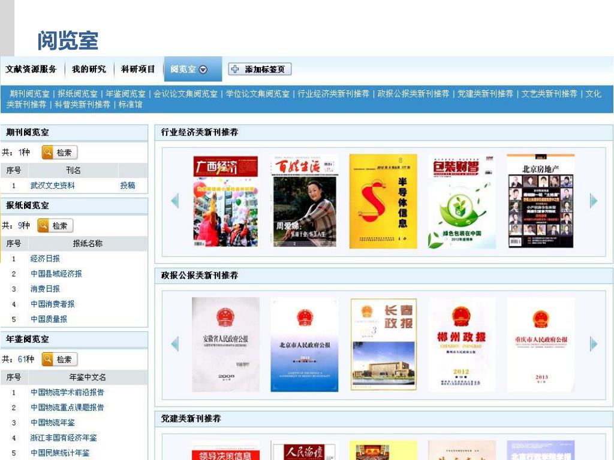
Task: Jump to 行业经济类新刊推荐 nav link
Action: [333, 94]
